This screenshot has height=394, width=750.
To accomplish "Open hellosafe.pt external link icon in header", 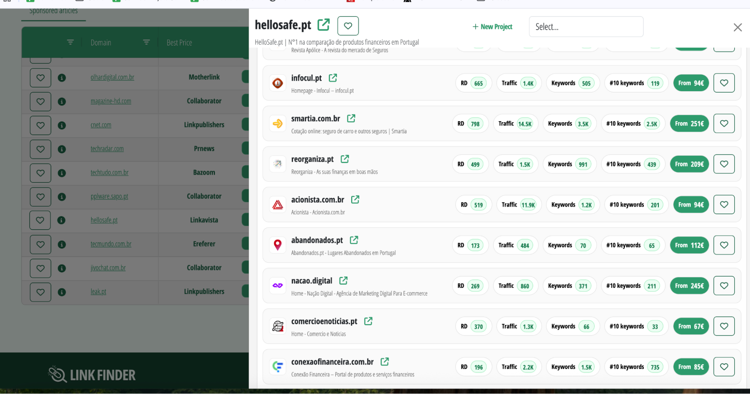I will coord(323,25).
